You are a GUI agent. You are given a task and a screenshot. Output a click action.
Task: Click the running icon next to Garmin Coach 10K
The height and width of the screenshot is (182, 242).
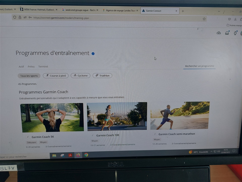[x=93, y=135]
